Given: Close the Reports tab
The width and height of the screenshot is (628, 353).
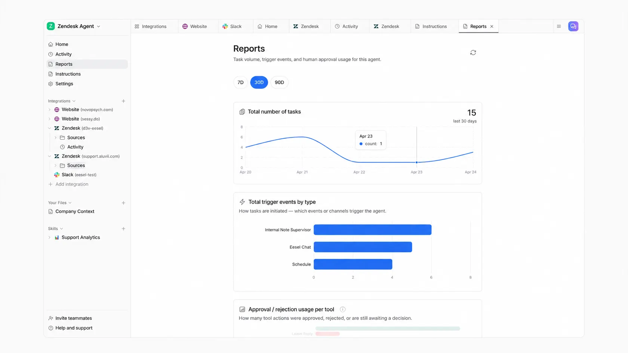Looking at the screenshot, I should tap(492, 27).
